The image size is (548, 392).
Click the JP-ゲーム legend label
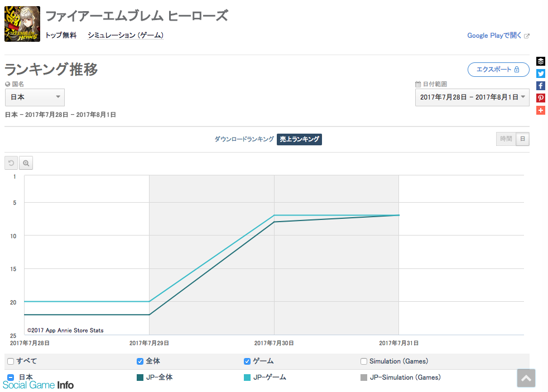[x=270, y=378]
